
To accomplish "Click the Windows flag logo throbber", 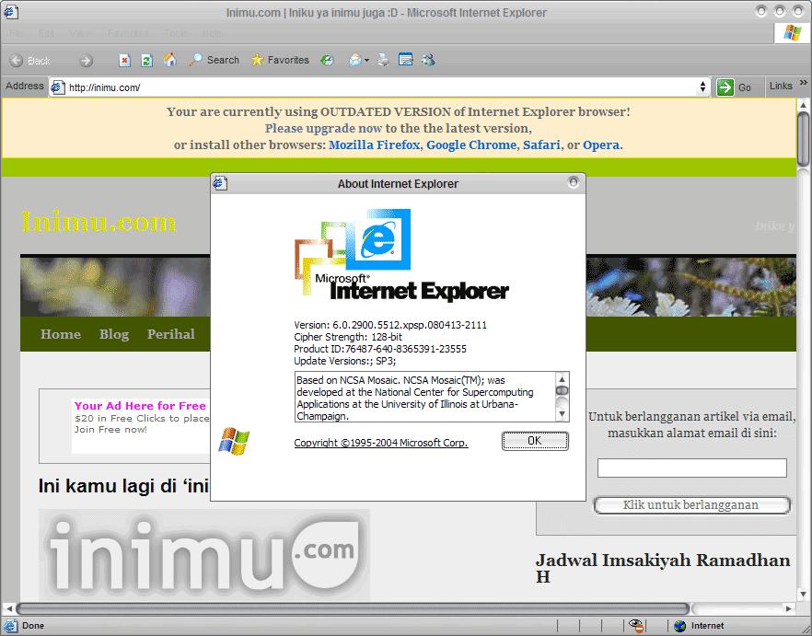I will pyautogui.click(x=793, y=33).
